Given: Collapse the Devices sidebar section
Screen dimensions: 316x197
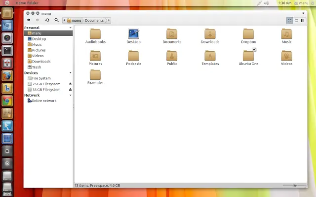Looking at the screenshot, I should 70,73.
